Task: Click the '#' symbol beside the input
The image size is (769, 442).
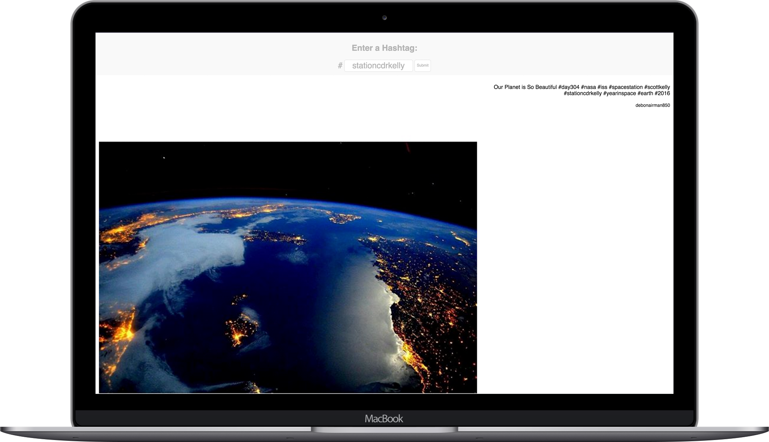Action: pyautogui.click(x=340, y=66)
